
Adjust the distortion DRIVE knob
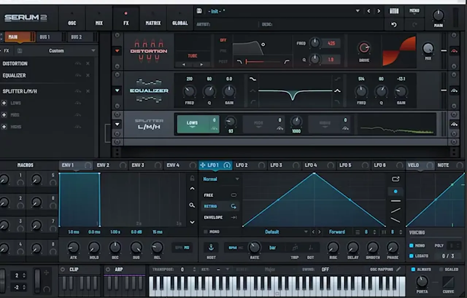coord(364,48)
